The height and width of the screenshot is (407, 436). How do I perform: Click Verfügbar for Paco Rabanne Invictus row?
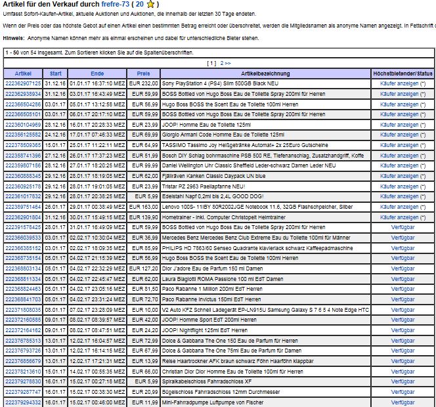coord(403,299)
